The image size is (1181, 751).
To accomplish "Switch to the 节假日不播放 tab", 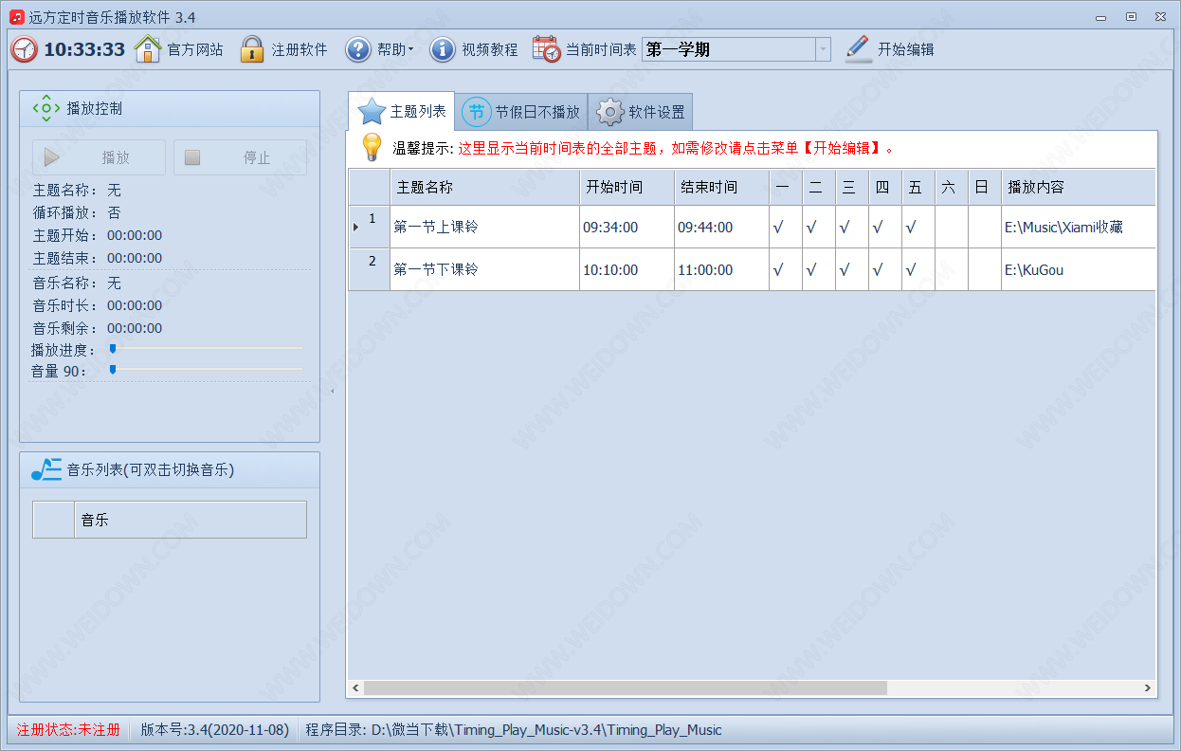I will (x=521, y=112).
